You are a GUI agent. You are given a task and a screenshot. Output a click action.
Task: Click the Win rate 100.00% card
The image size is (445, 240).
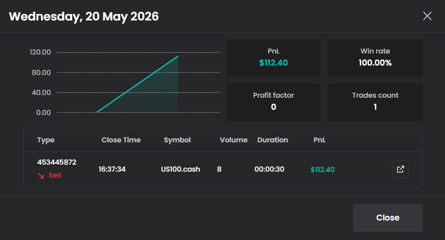pyautogui.click(x=375, y=58)
